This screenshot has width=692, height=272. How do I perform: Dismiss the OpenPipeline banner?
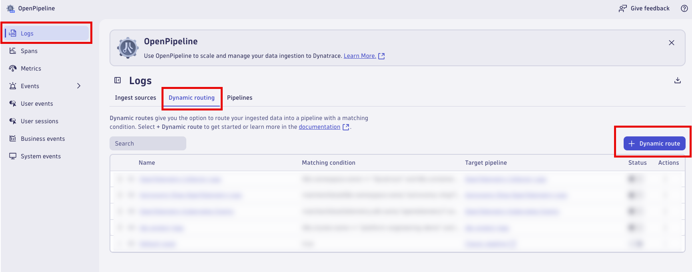click(672, 43)
